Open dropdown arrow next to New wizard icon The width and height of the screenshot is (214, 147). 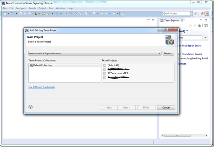tap(9, 14)
